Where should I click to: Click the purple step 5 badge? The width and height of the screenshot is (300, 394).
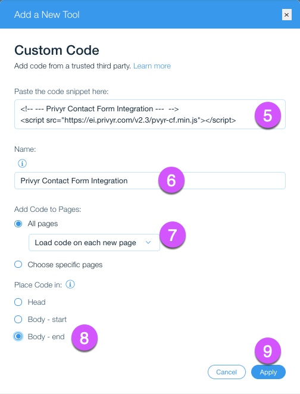(x=268, y=115)
